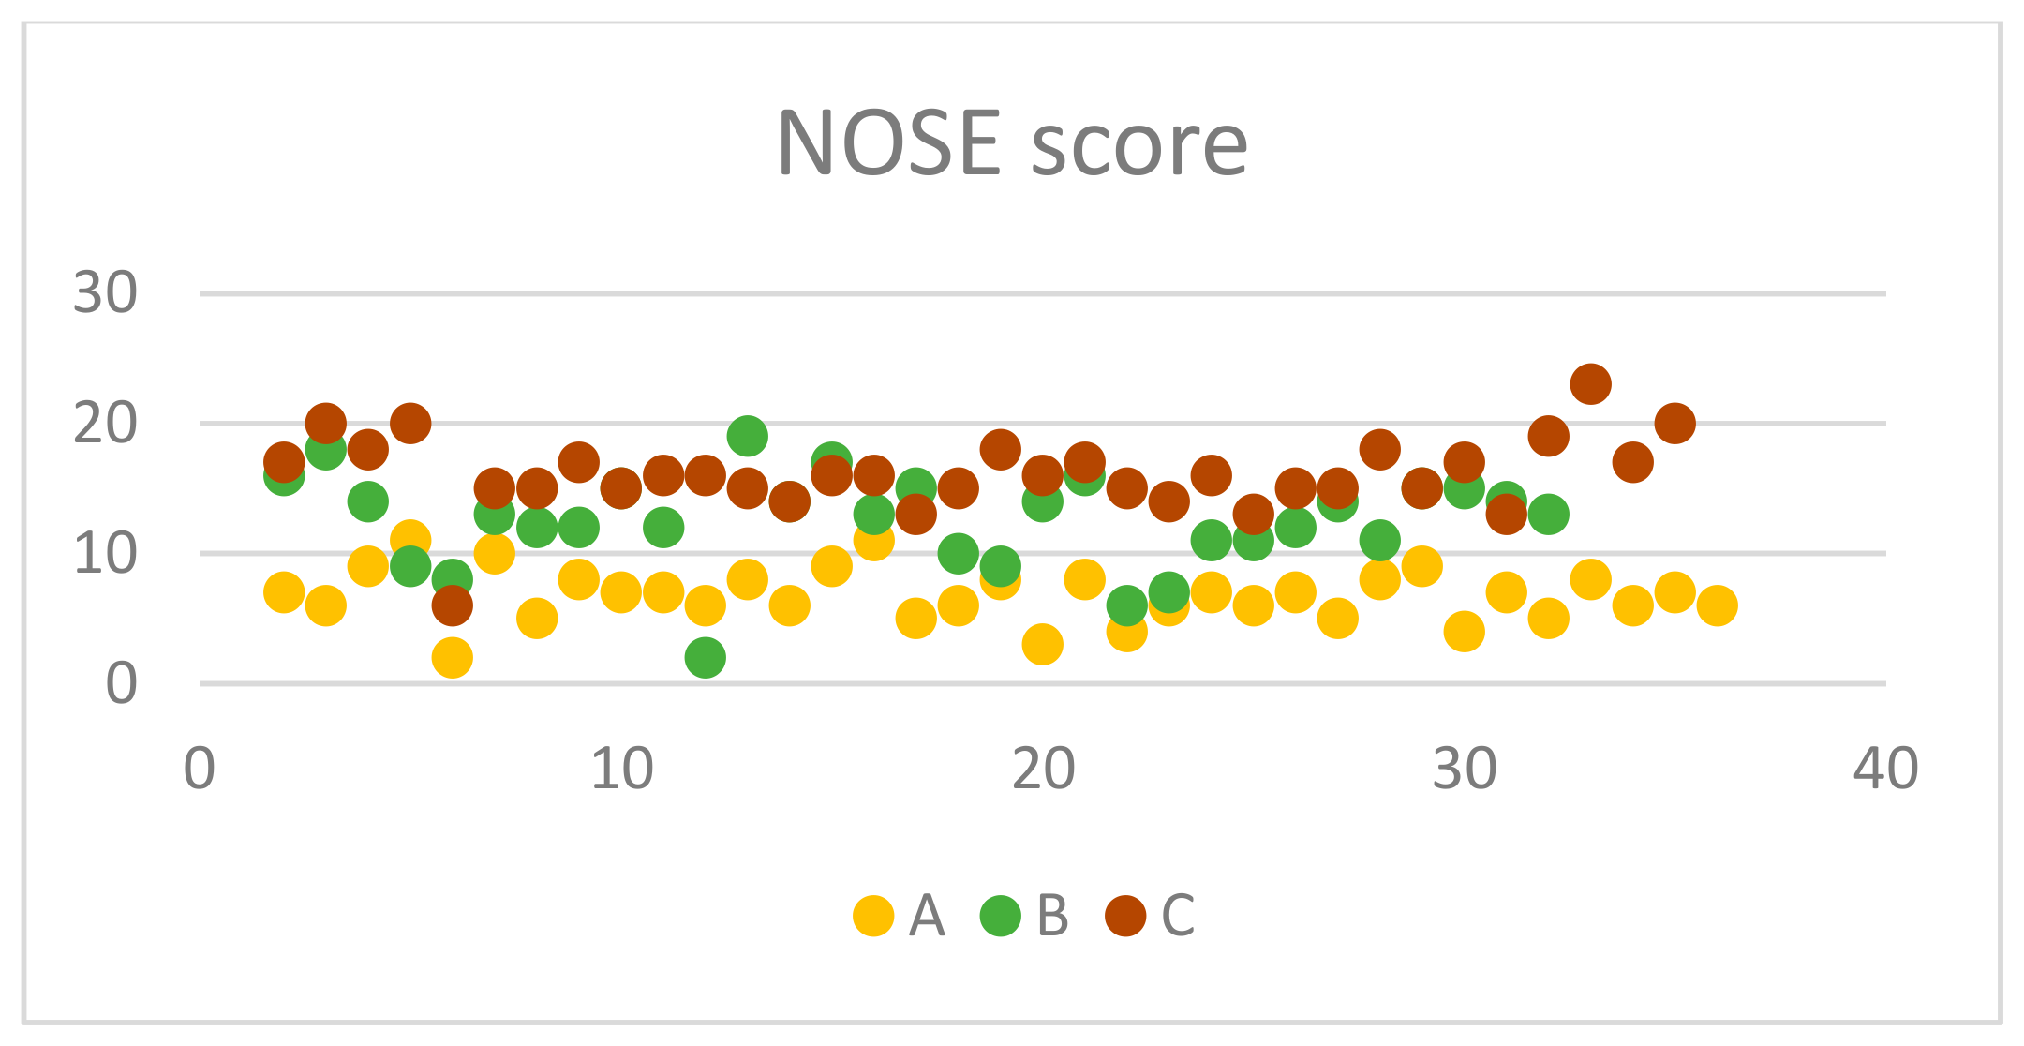2024x1046 pixels.
Task: Select the legend label text "B"
Action: coord(1053,915)
